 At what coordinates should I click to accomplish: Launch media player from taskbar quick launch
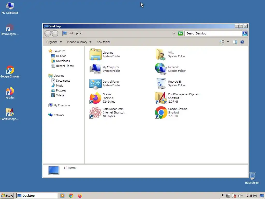pos(62,196)
